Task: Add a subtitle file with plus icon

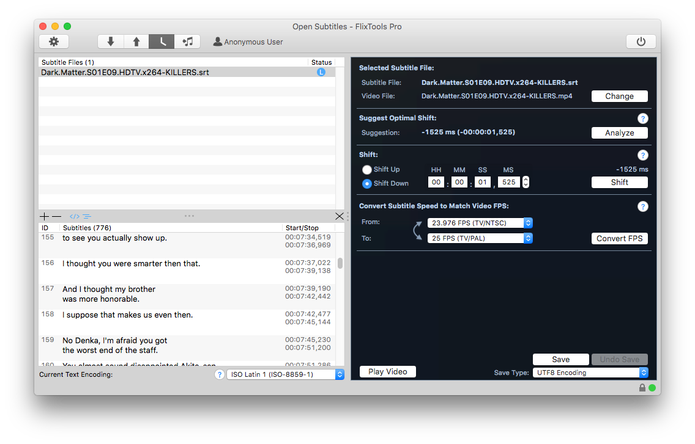Action: coord(44,216)
